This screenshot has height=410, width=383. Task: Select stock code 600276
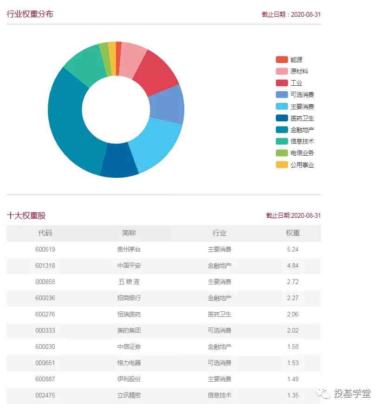click(45, 314)
